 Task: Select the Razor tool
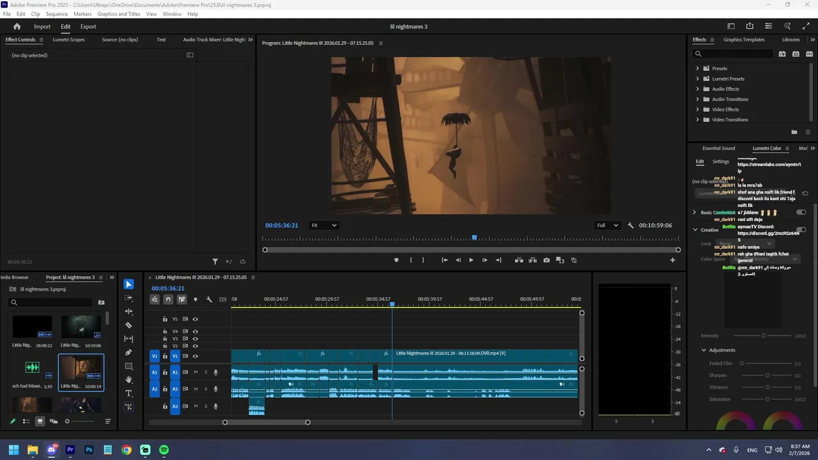128,325
